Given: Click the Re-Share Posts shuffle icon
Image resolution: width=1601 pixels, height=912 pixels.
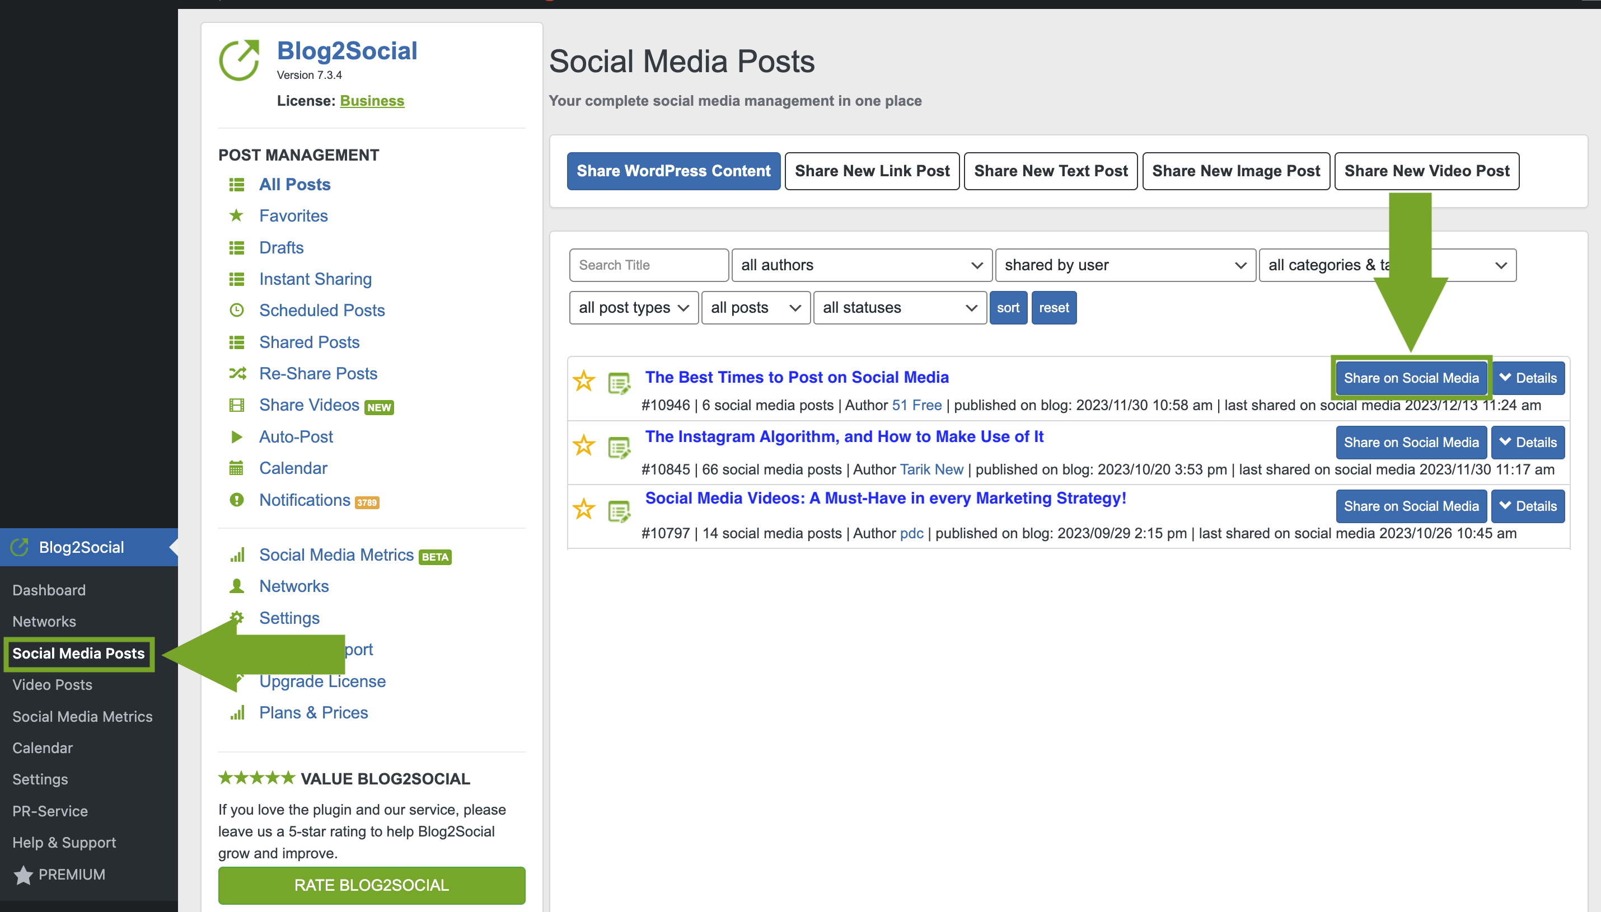Looking at the screenshot, I should [x=237, y=373].
